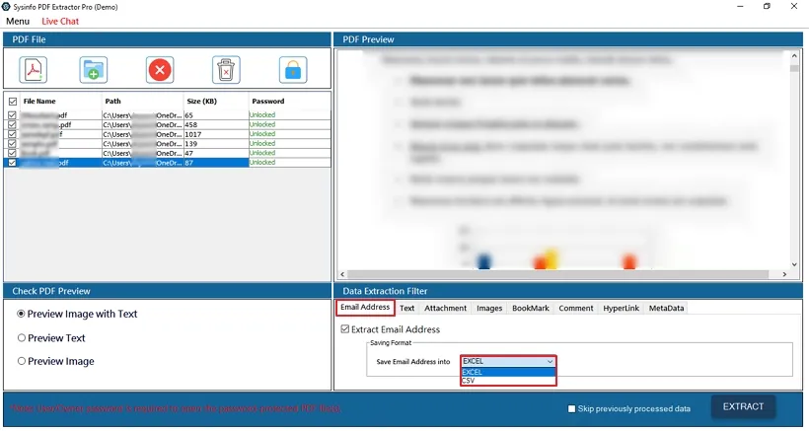Click the Remove all trash icon
Viewport: 809px width, 431px height.
(226, 70)
